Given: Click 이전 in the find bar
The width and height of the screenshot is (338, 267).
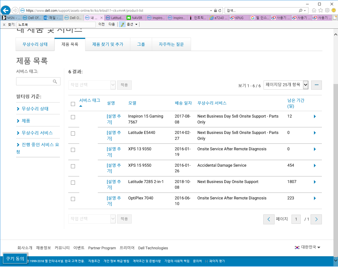Looking at the screenshot, I should click(x=102, y=24).
